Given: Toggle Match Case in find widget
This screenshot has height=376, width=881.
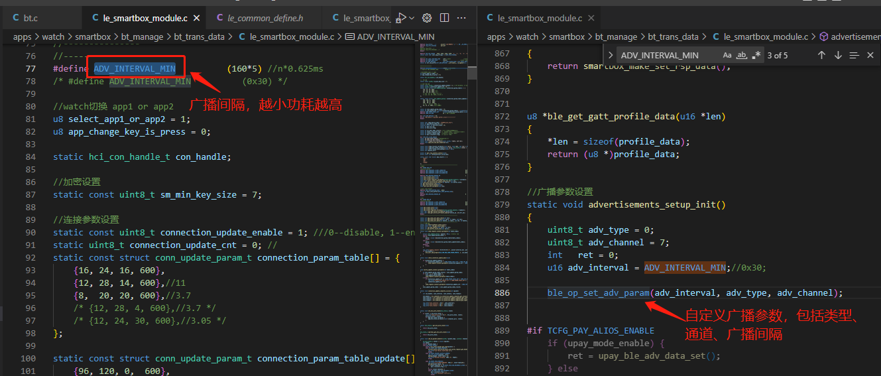Looking at the screenshot, I should coord(727,55).
